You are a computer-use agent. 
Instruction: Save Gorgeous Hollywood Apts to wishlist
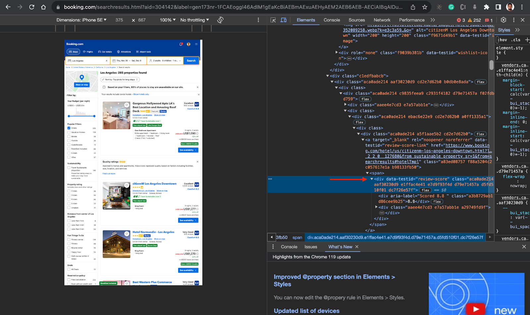pos(127,105)
